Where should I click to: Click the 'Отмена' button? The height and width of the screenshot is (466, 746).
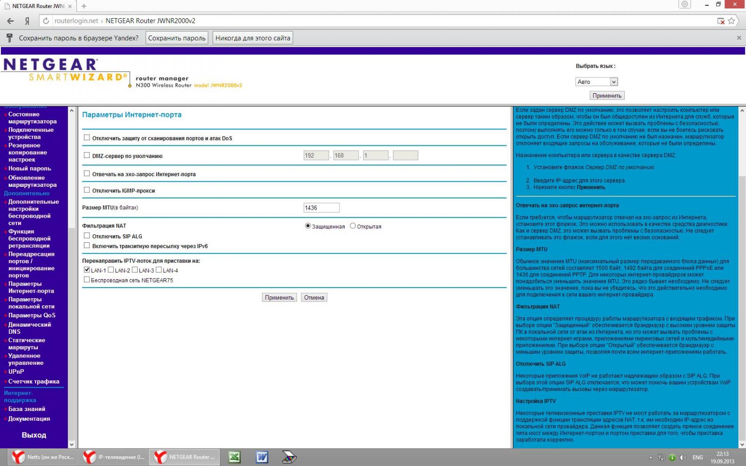click(x=314, y=297)
